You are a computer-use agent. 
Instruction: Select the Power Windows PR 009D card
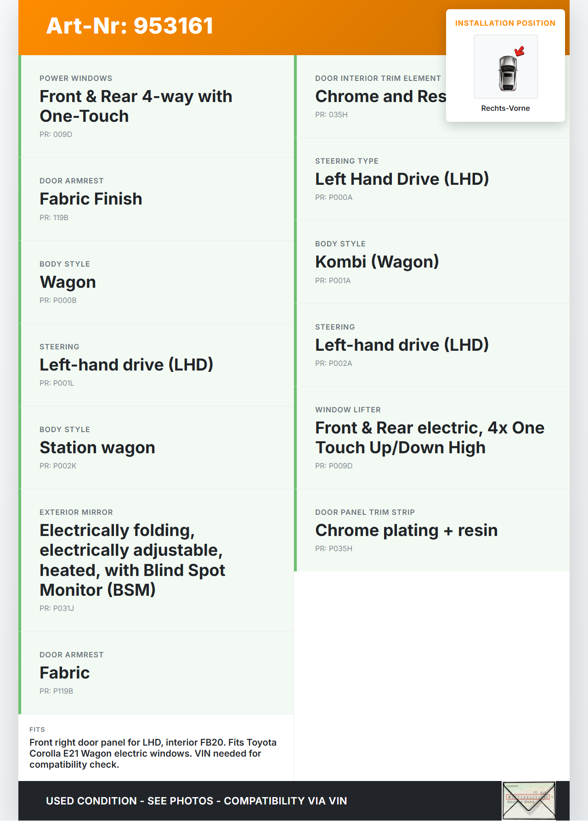pos(156,106)
